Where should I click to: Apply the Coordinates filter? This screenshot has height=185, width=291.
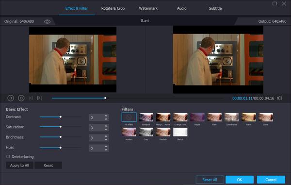click(x=231, y=117)
